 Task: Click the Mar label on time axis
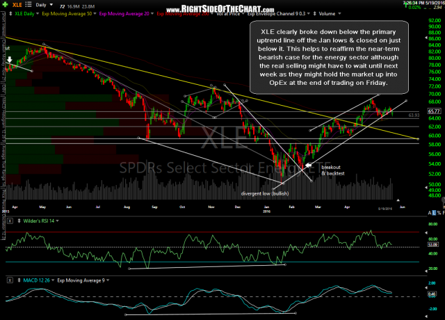coord(318,207)
